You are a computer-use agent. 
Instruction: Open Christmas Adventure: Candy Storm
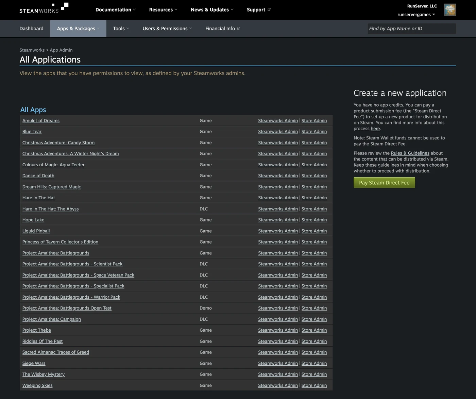[x=58, y=143]
